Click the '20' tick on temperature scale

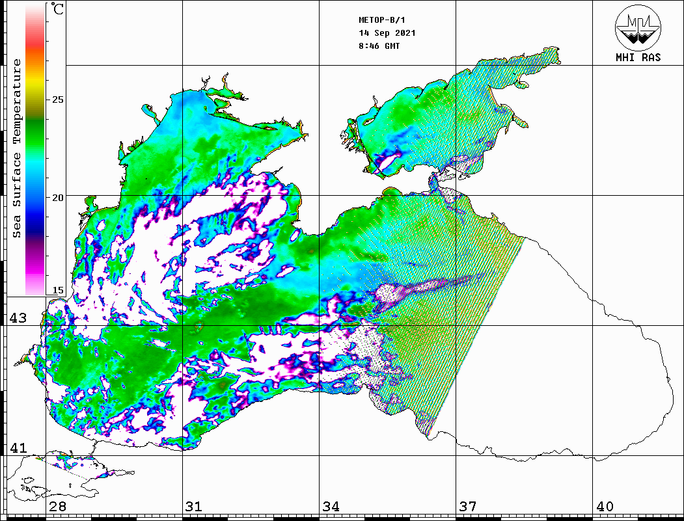pyautogui.click(x=57, y=198)
